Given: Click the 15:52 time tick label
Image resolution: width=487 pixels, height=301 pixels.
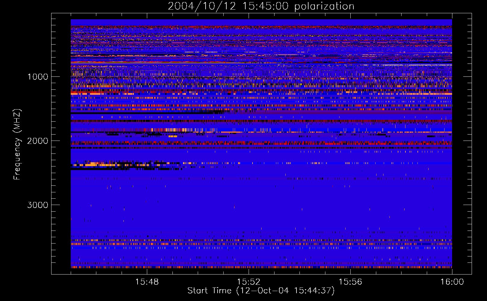Looking at the screenshot, I should click(249, 282).
